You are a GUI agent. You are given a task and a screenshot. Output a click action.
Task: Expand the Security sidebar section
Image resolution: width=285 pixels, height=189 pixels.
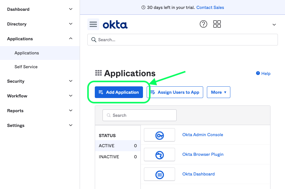(71, 81)
